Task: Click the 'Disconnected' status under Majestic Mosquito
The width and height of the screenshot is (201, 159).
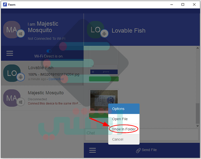Action: [x=37, y=99]
